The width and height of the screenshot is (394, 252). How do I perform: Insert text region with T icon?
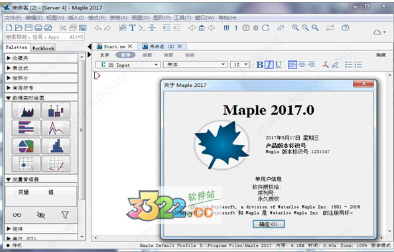tap(133, 28)
